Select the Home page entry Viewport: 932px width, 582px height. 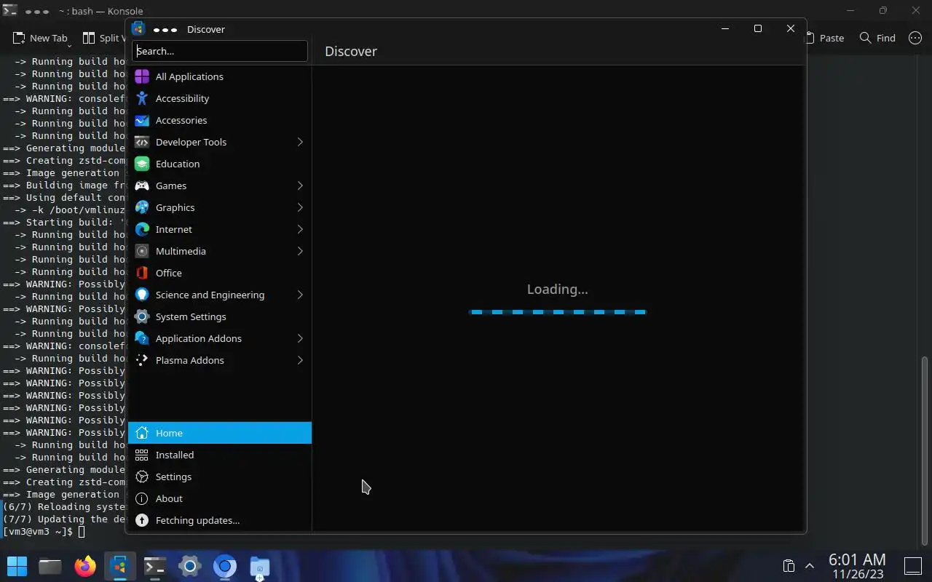(x=220, y=433)
